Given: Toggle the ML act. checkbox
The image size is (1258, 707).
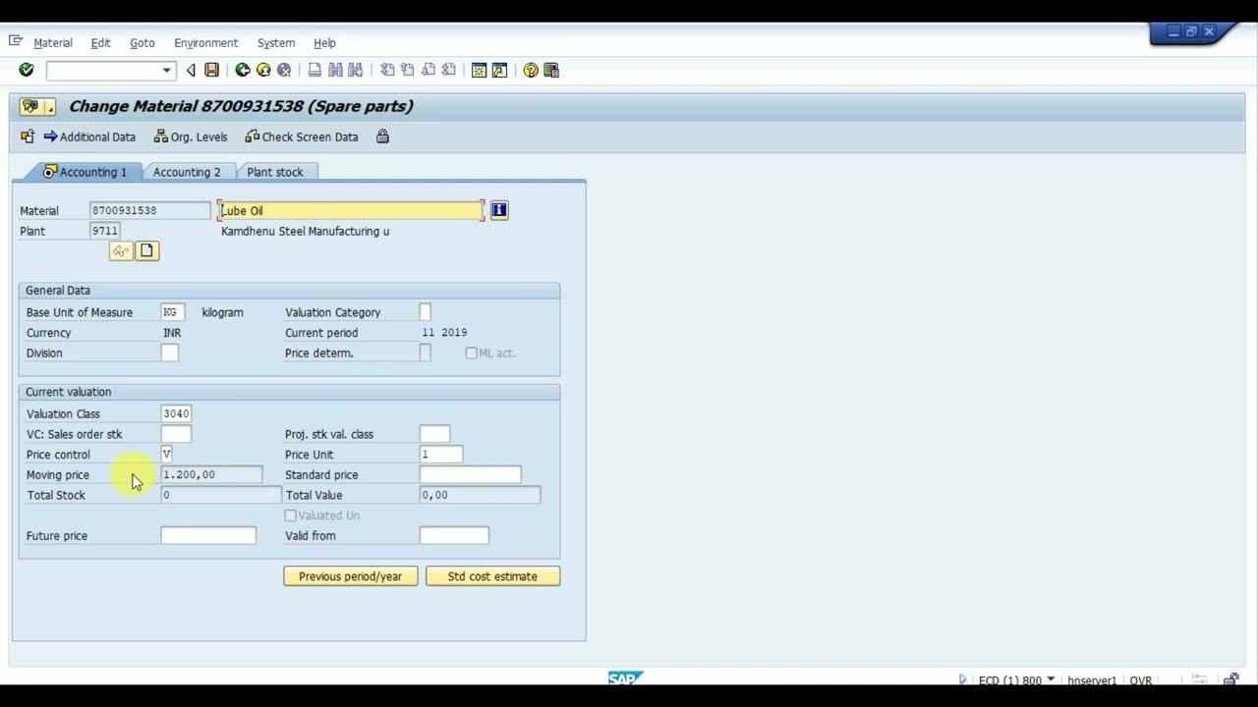Looking at the screenshot, I should [471, 353].
